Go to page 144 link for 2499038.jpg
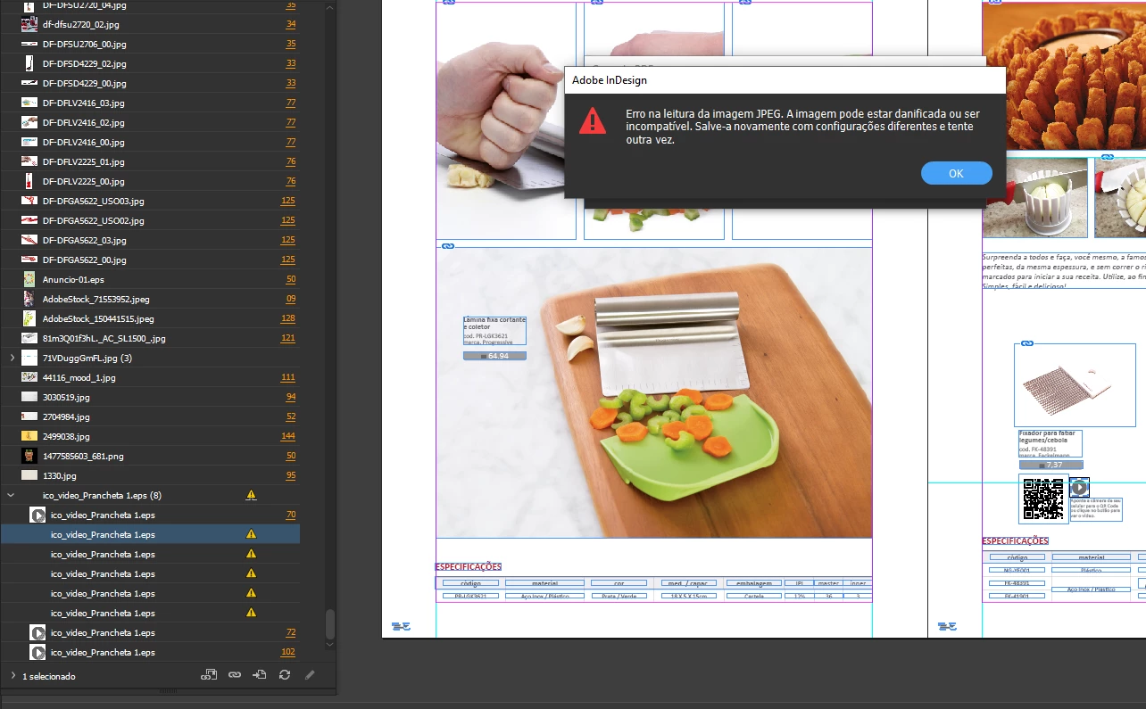 tap(287, 436)
